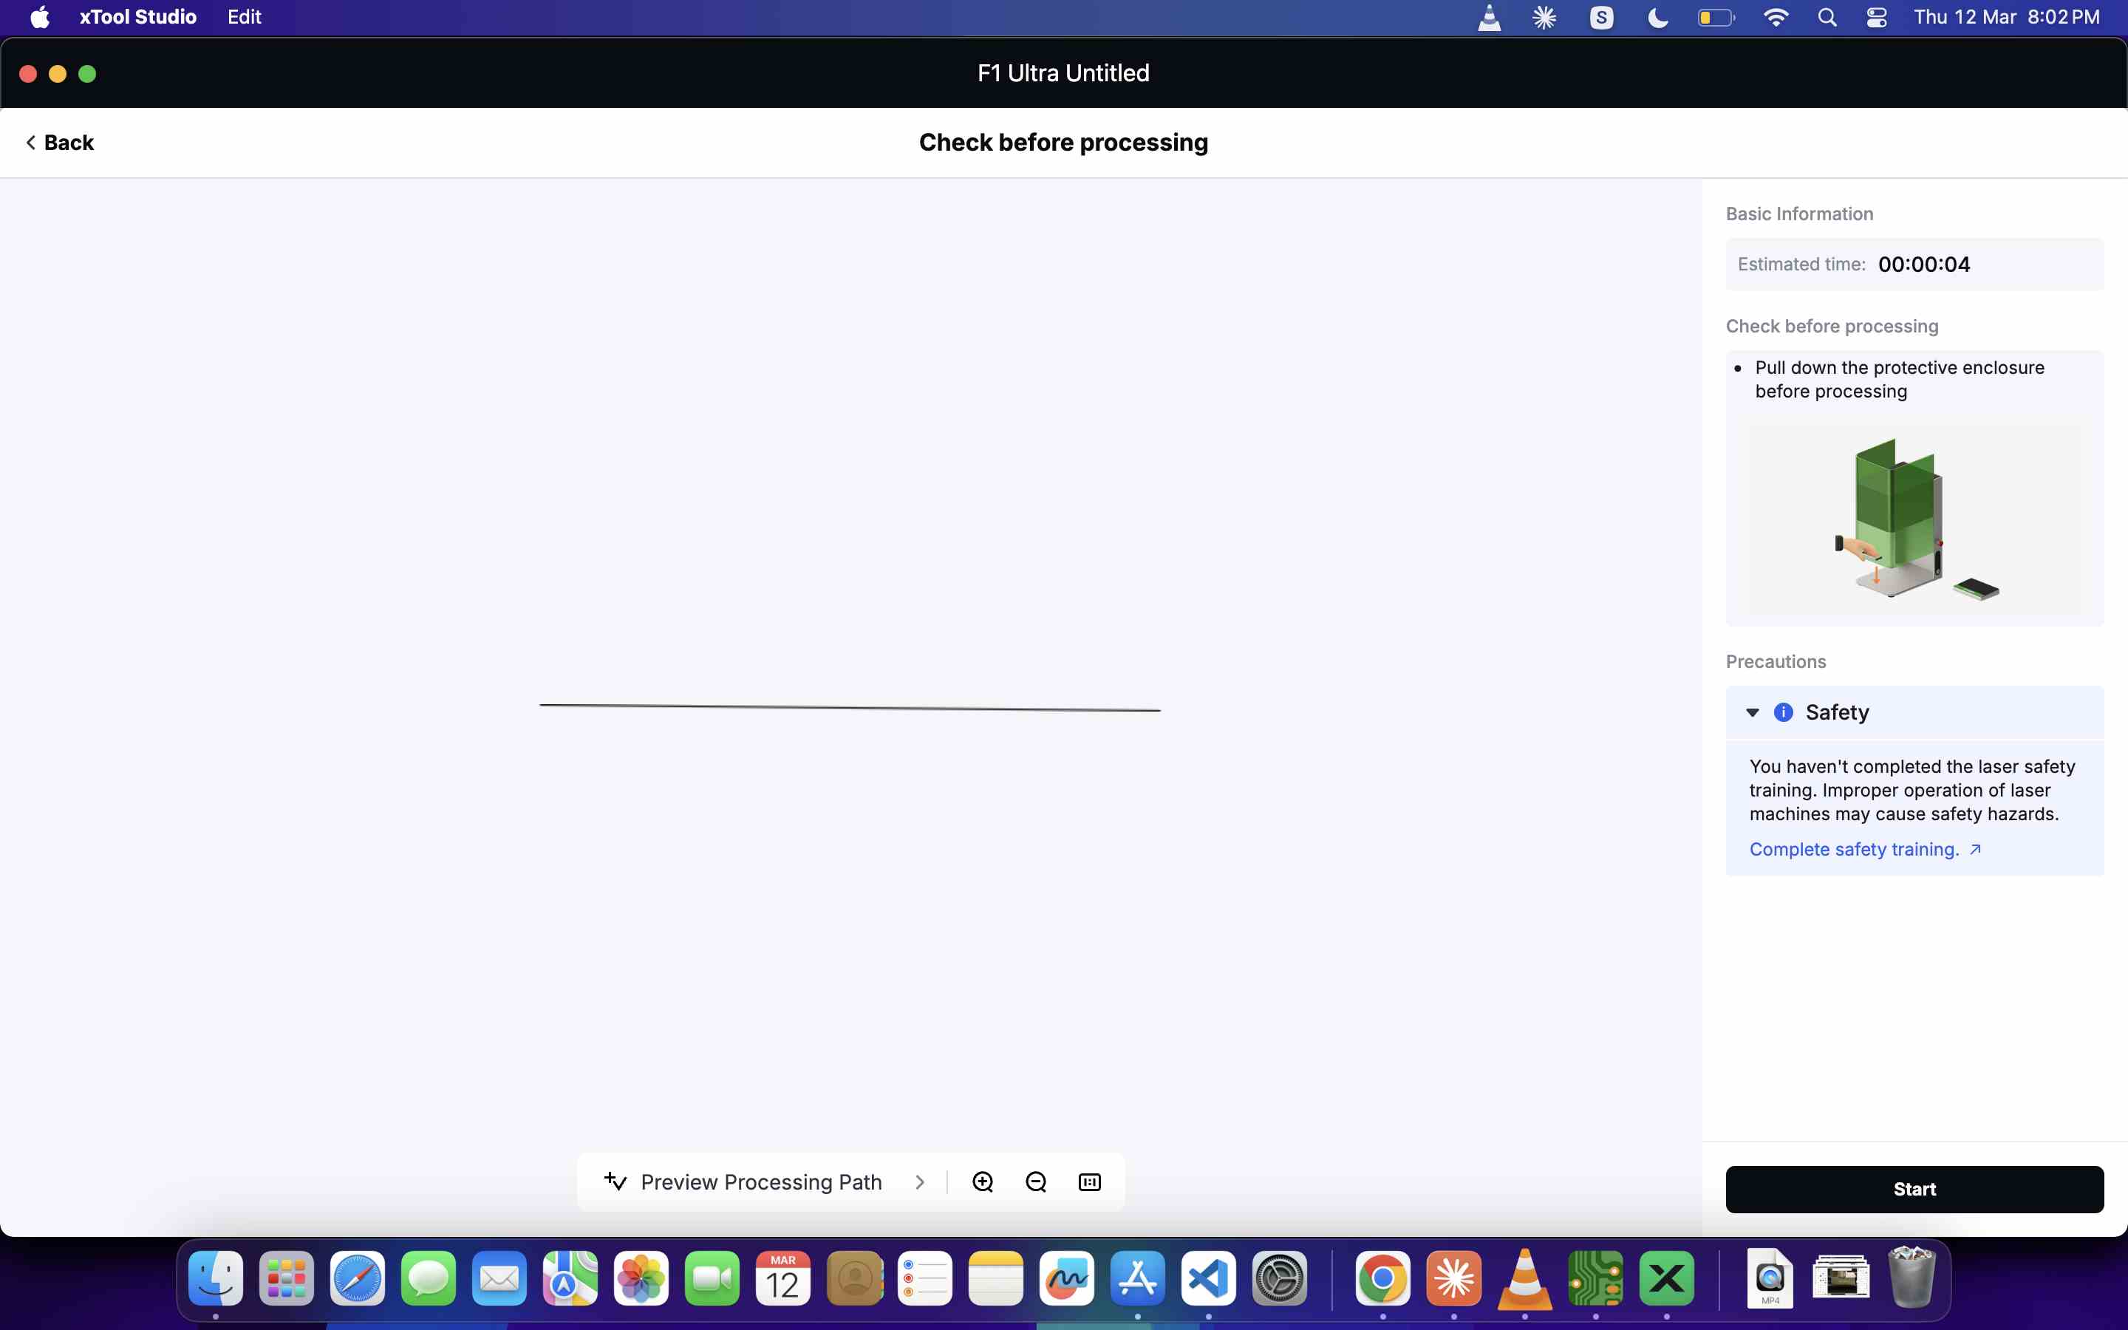Viewport: 2128px width, 1330px height.
Task: Click the zoom in magnifier icon
Action: (982, 1181)
